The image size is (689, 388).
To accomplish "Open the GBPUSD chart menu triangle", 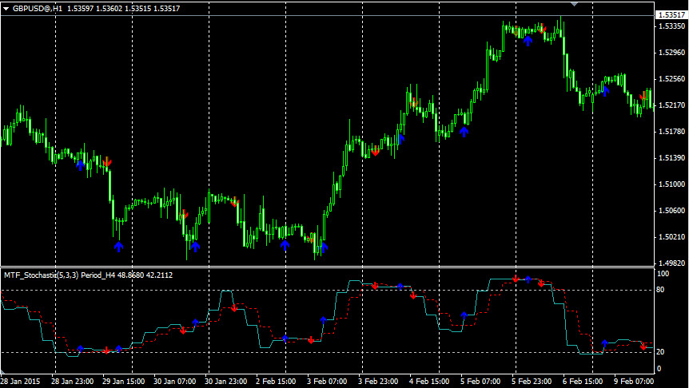I will point(6,9).
